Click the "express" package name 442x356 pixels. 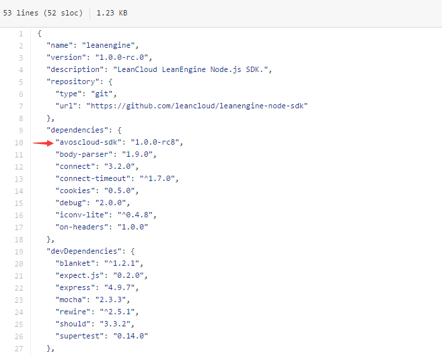[75, 287]
